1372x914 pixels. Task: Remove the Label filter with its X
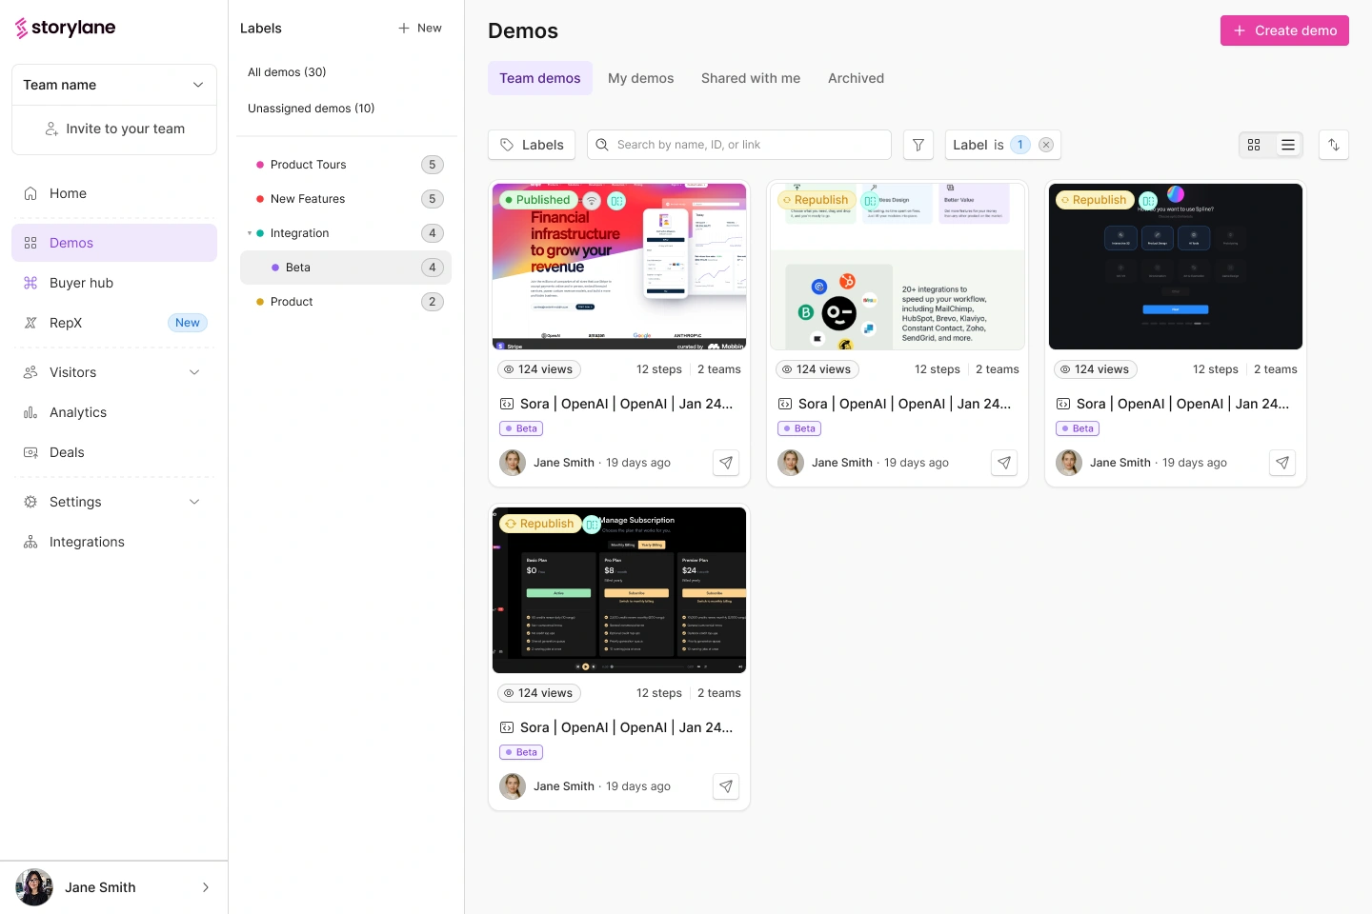[1046, 145]
